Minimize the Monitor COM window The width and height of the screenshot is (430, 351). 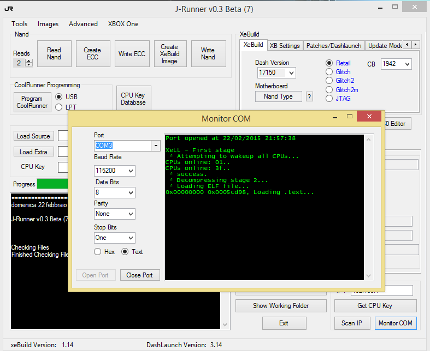[x=335, y=117]
